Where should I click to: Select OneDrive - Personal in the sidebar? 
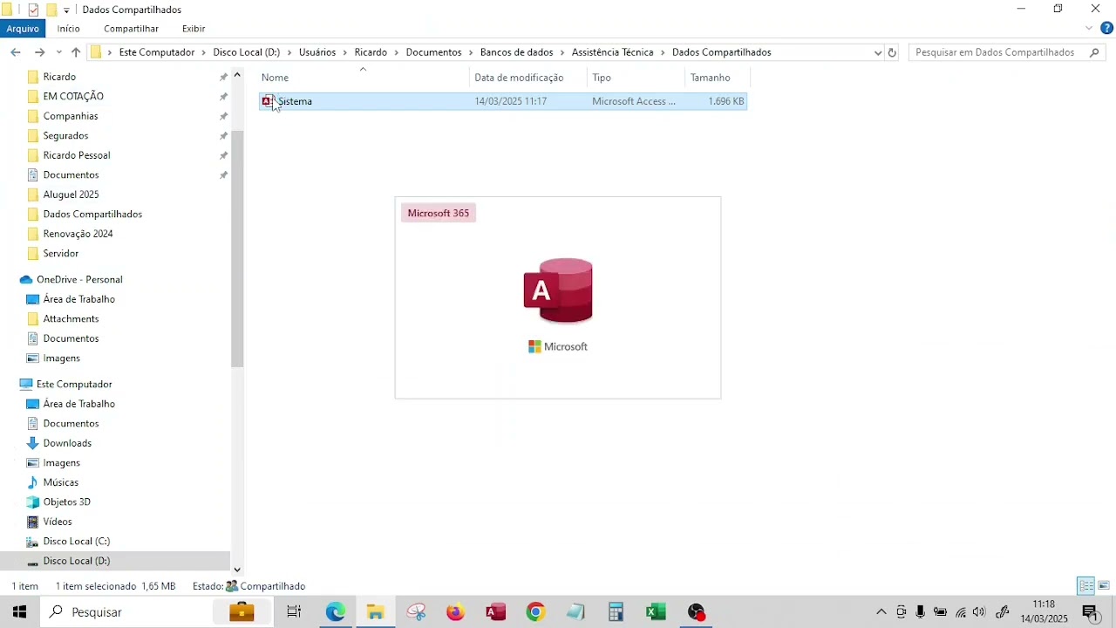tap(79, 279)
